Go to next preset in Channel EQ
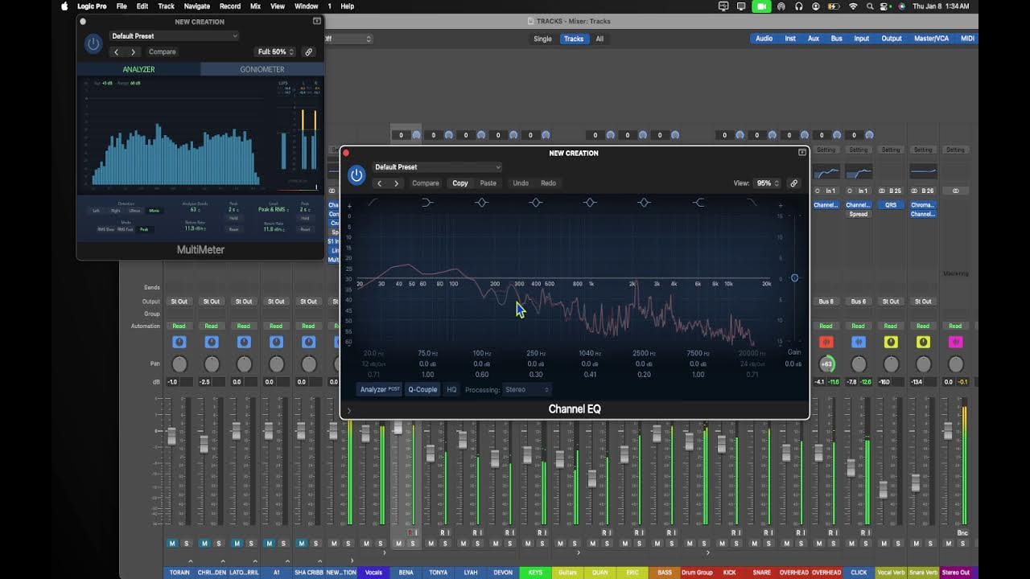1030x579 pixels. [396, 183]
